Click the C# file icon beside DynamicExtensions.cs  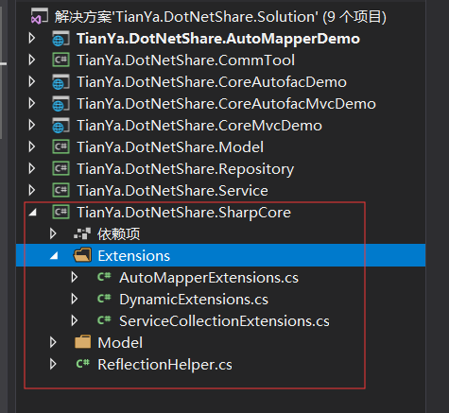coord(104,299)
